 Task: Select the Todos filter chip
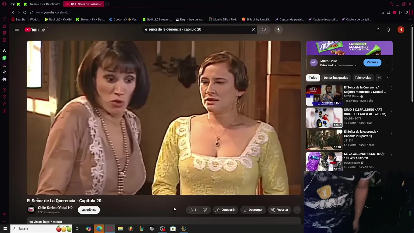tap(313, 78)
